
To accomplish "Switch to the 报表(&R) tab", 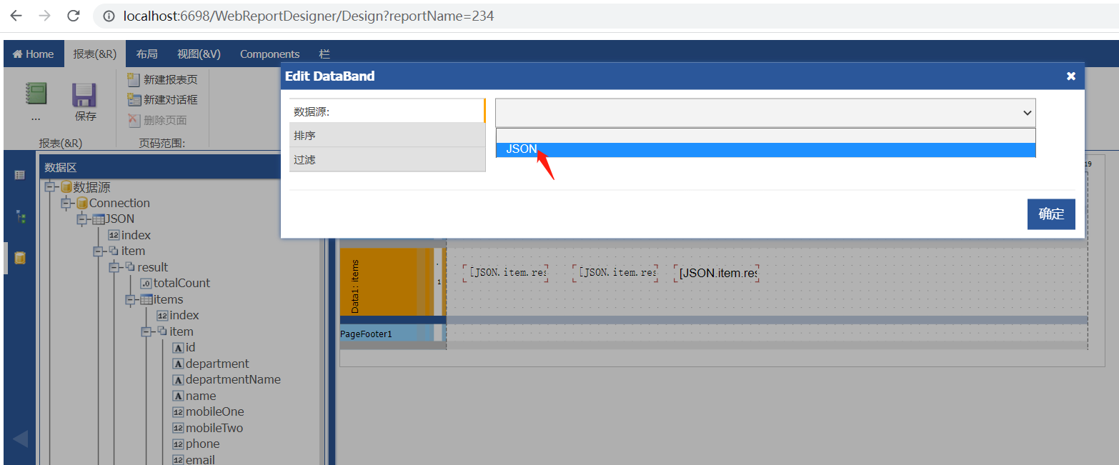I will coord(95,54).
